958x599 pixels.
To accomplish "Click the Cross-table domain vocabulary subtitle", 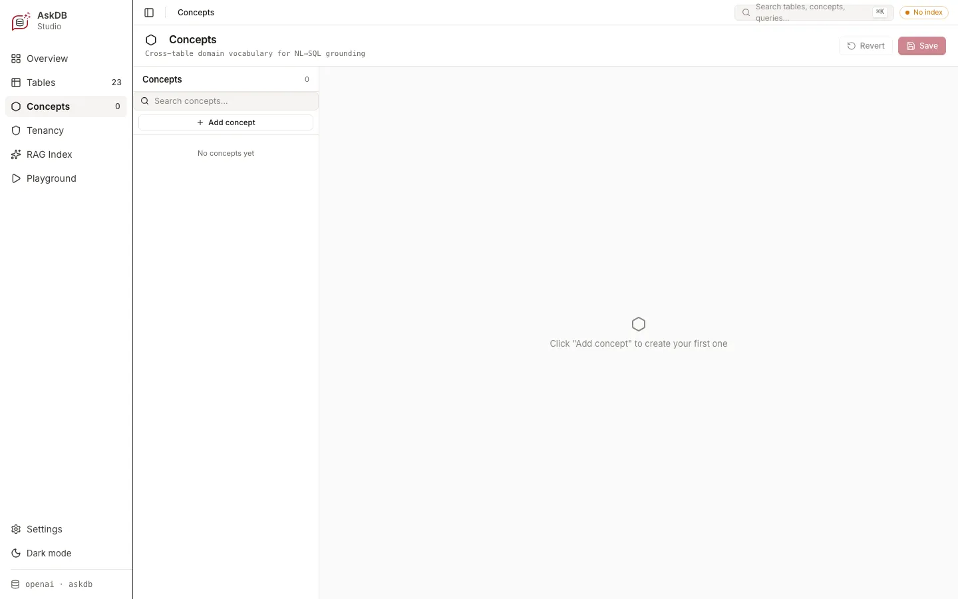I will 255,54.
